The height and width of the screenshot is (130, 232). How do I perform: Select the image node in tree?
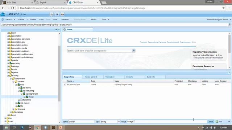click(x=31, y=97)
